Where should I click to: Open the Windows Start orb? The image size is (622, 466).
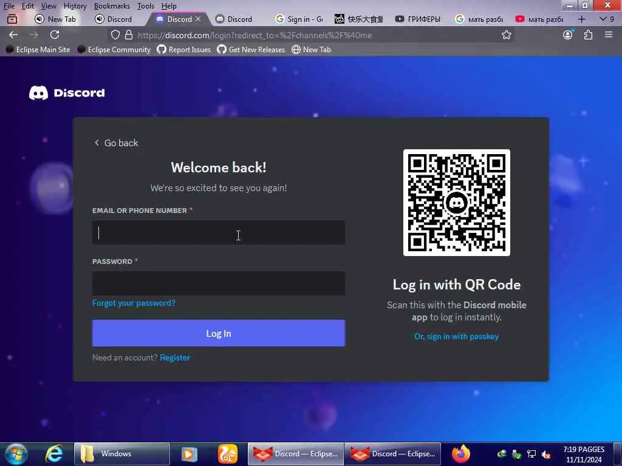click(x=16, y=454)
